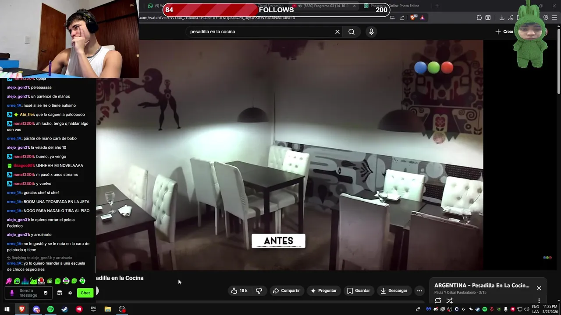
Task: Open OBS Studio from the taskbar
Action: tap(122, 309)
